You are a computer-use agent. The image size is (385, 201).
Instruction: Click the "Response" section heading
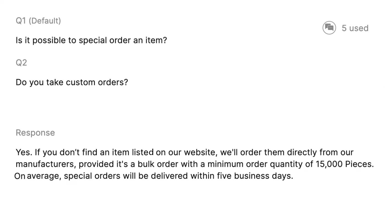click(x=35, y=133)
